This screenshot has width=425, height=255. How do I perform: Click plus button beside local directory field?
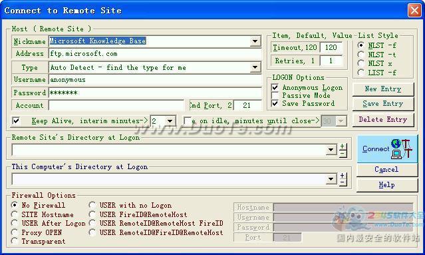(343, 176)
